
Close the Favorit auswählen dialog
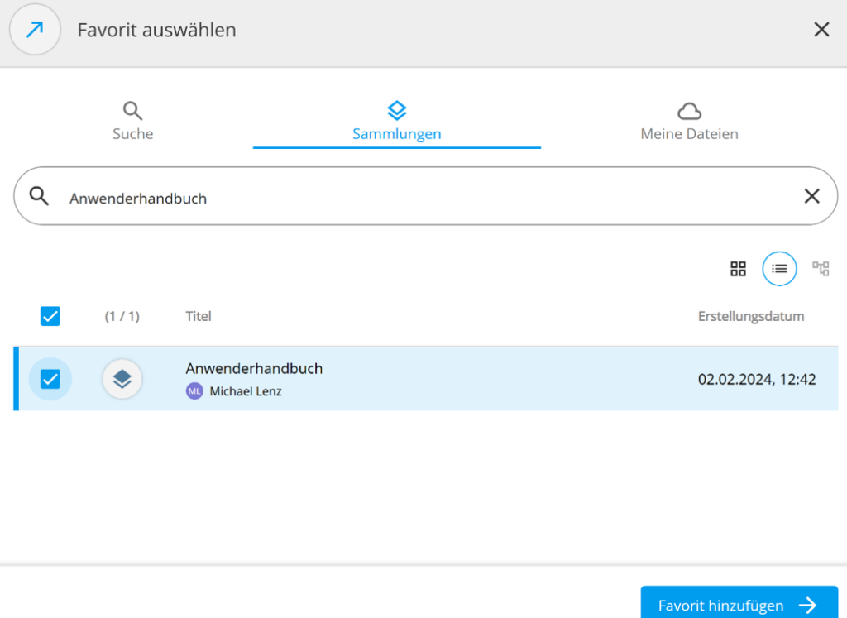(821, 30)
